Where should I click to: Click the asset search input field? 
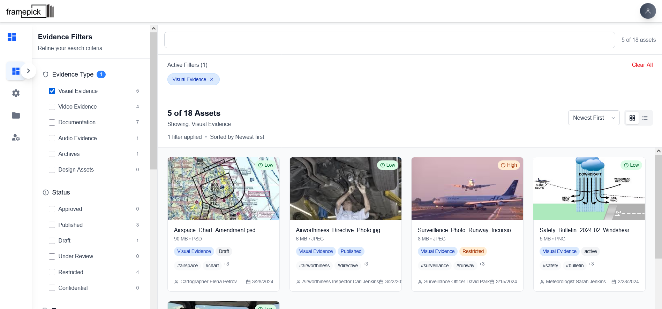390,40
